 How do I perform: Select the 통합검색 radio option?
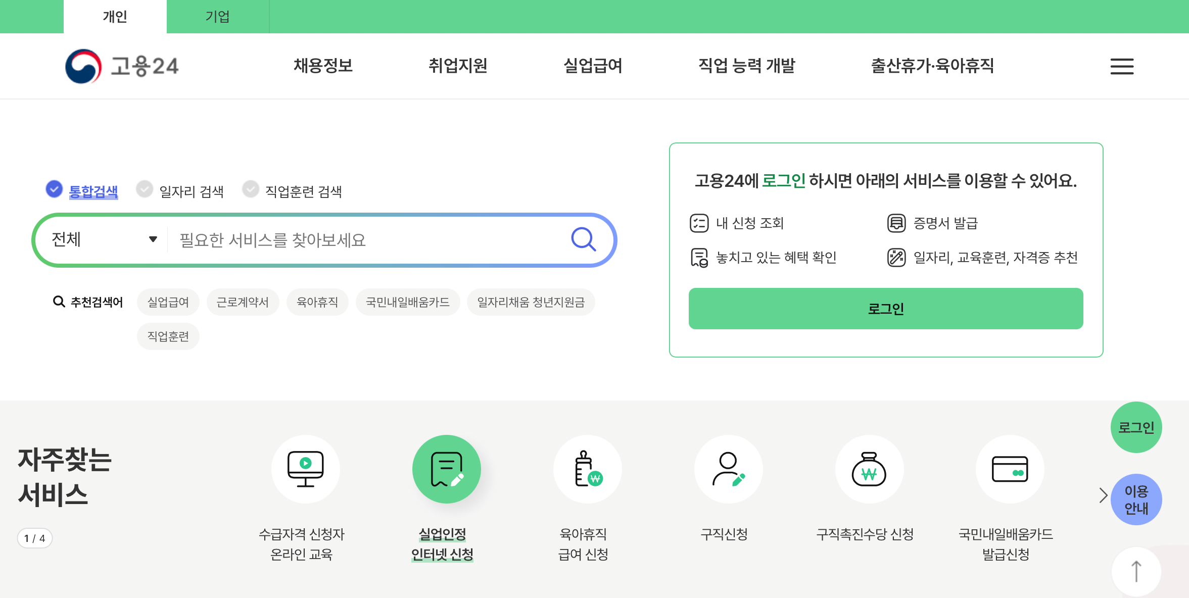(54, 189)
